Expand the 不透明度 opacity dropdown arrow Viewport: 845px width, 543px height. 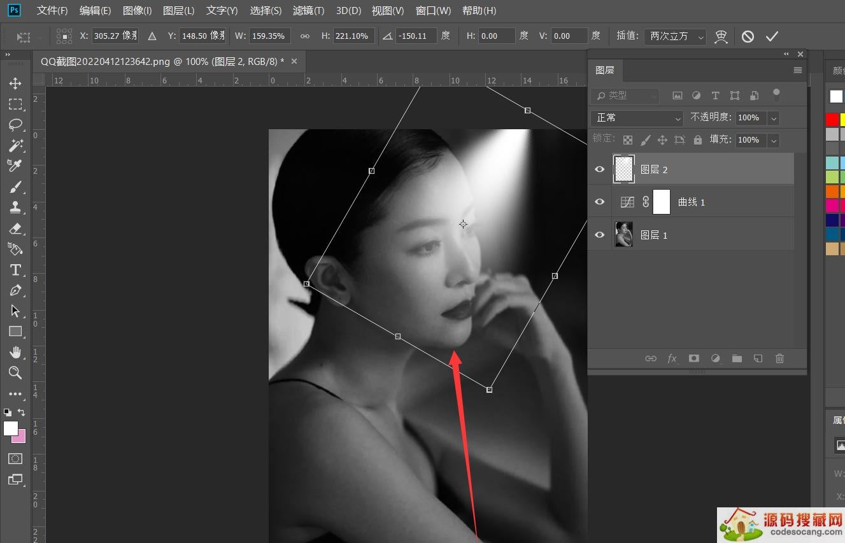point(773,118)
